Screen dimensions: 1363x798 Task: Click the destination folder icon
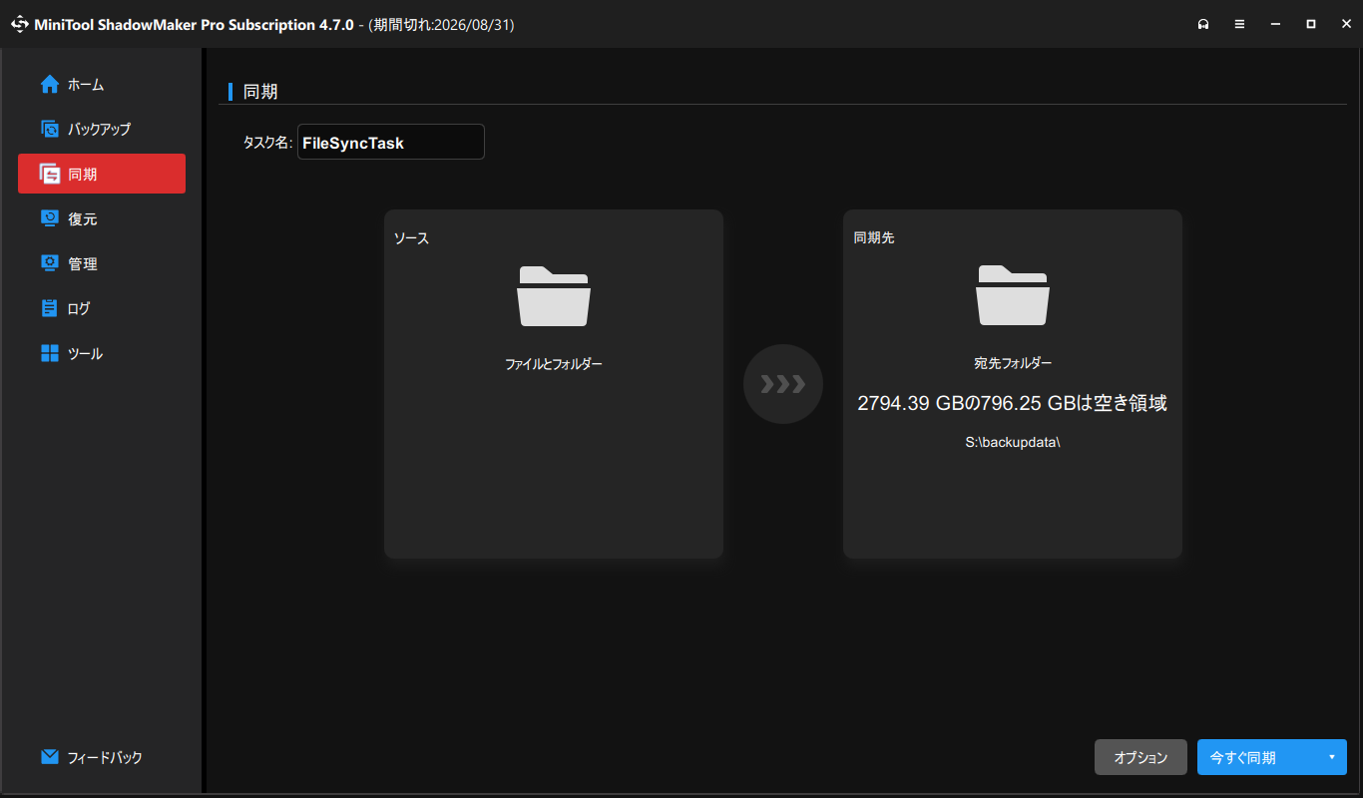pyautogui.click(x=1013, y=295)
